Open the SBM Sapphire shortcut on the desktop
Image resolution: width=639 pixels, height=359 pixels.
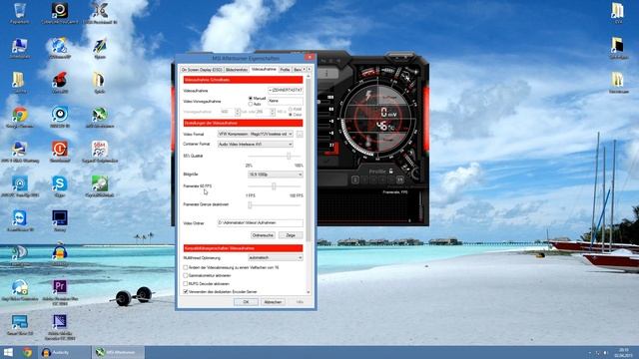pyautogui.click(x=100, y=152)
